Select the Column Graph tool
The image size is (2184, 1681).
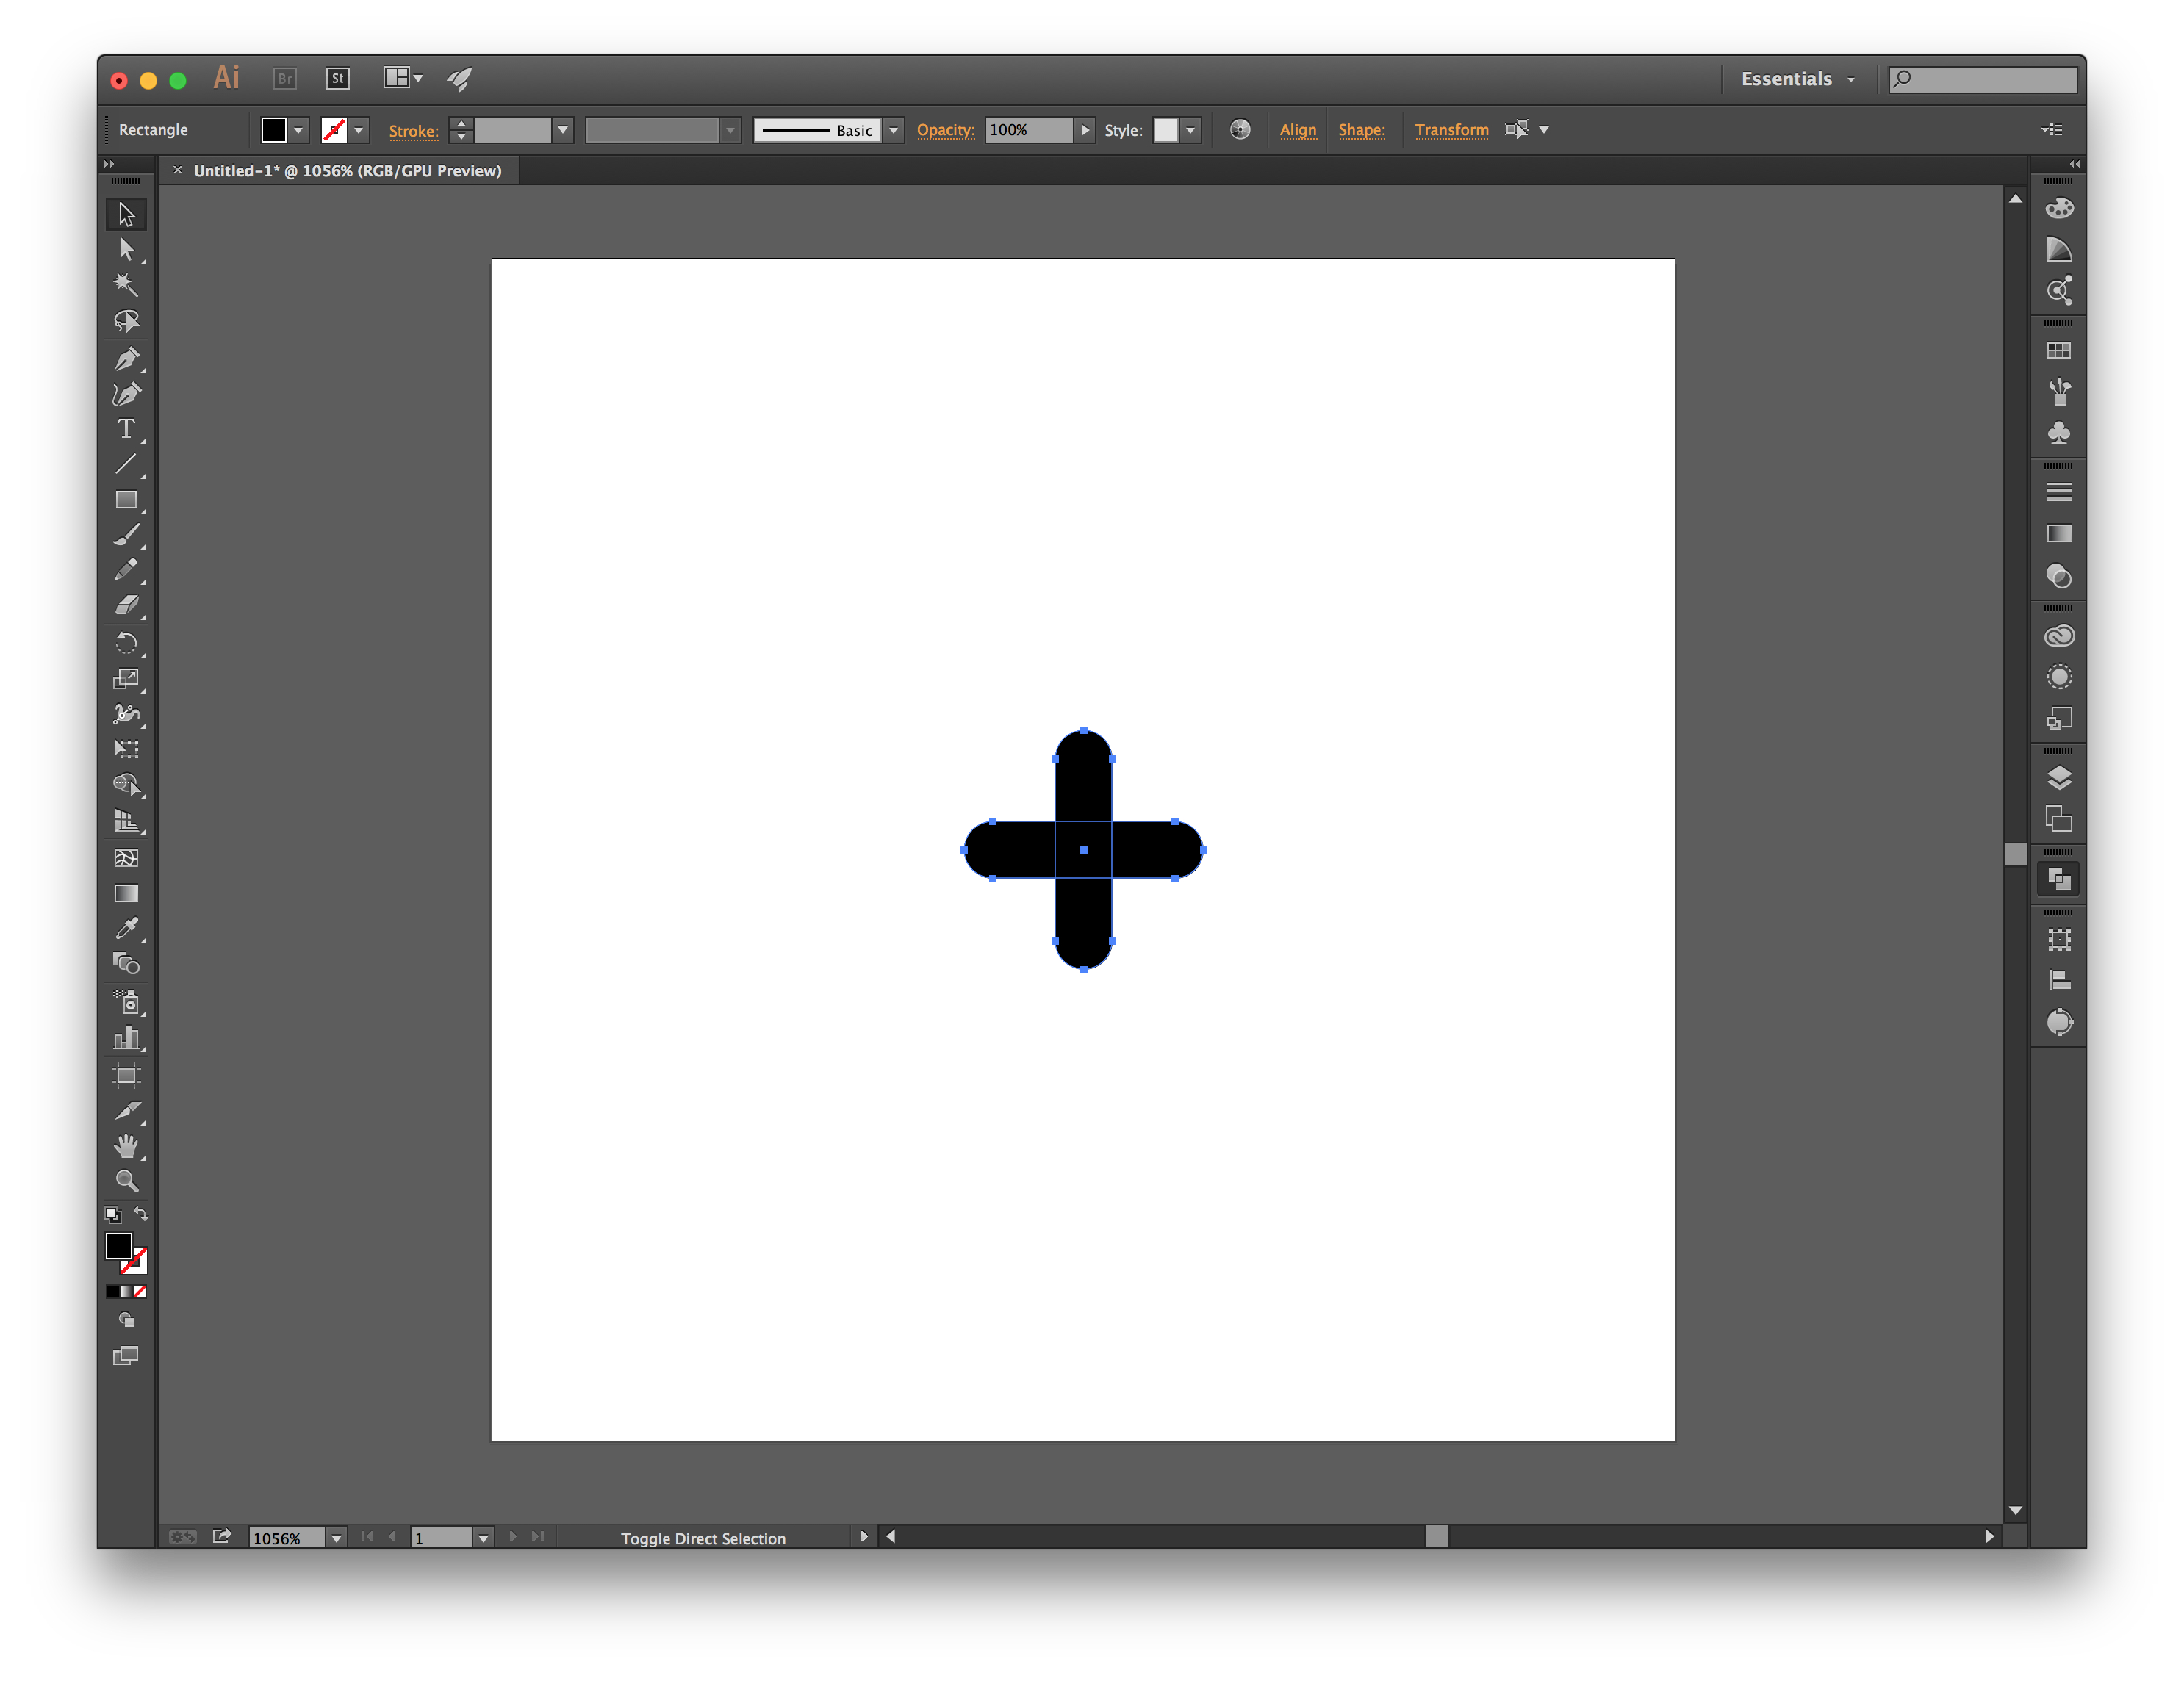(x=126, y=1039)
